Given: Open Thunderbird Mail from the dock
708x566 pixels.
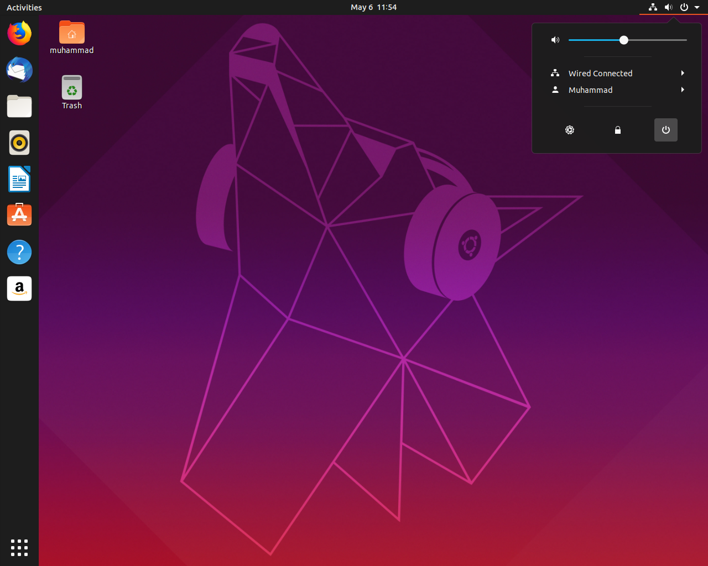Looking at the screenshot, I should coord(19,70).
